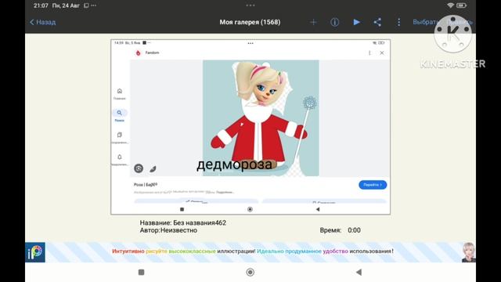
Task: Click the Wi-Fi status icon
Action: (x=451, y=5)
